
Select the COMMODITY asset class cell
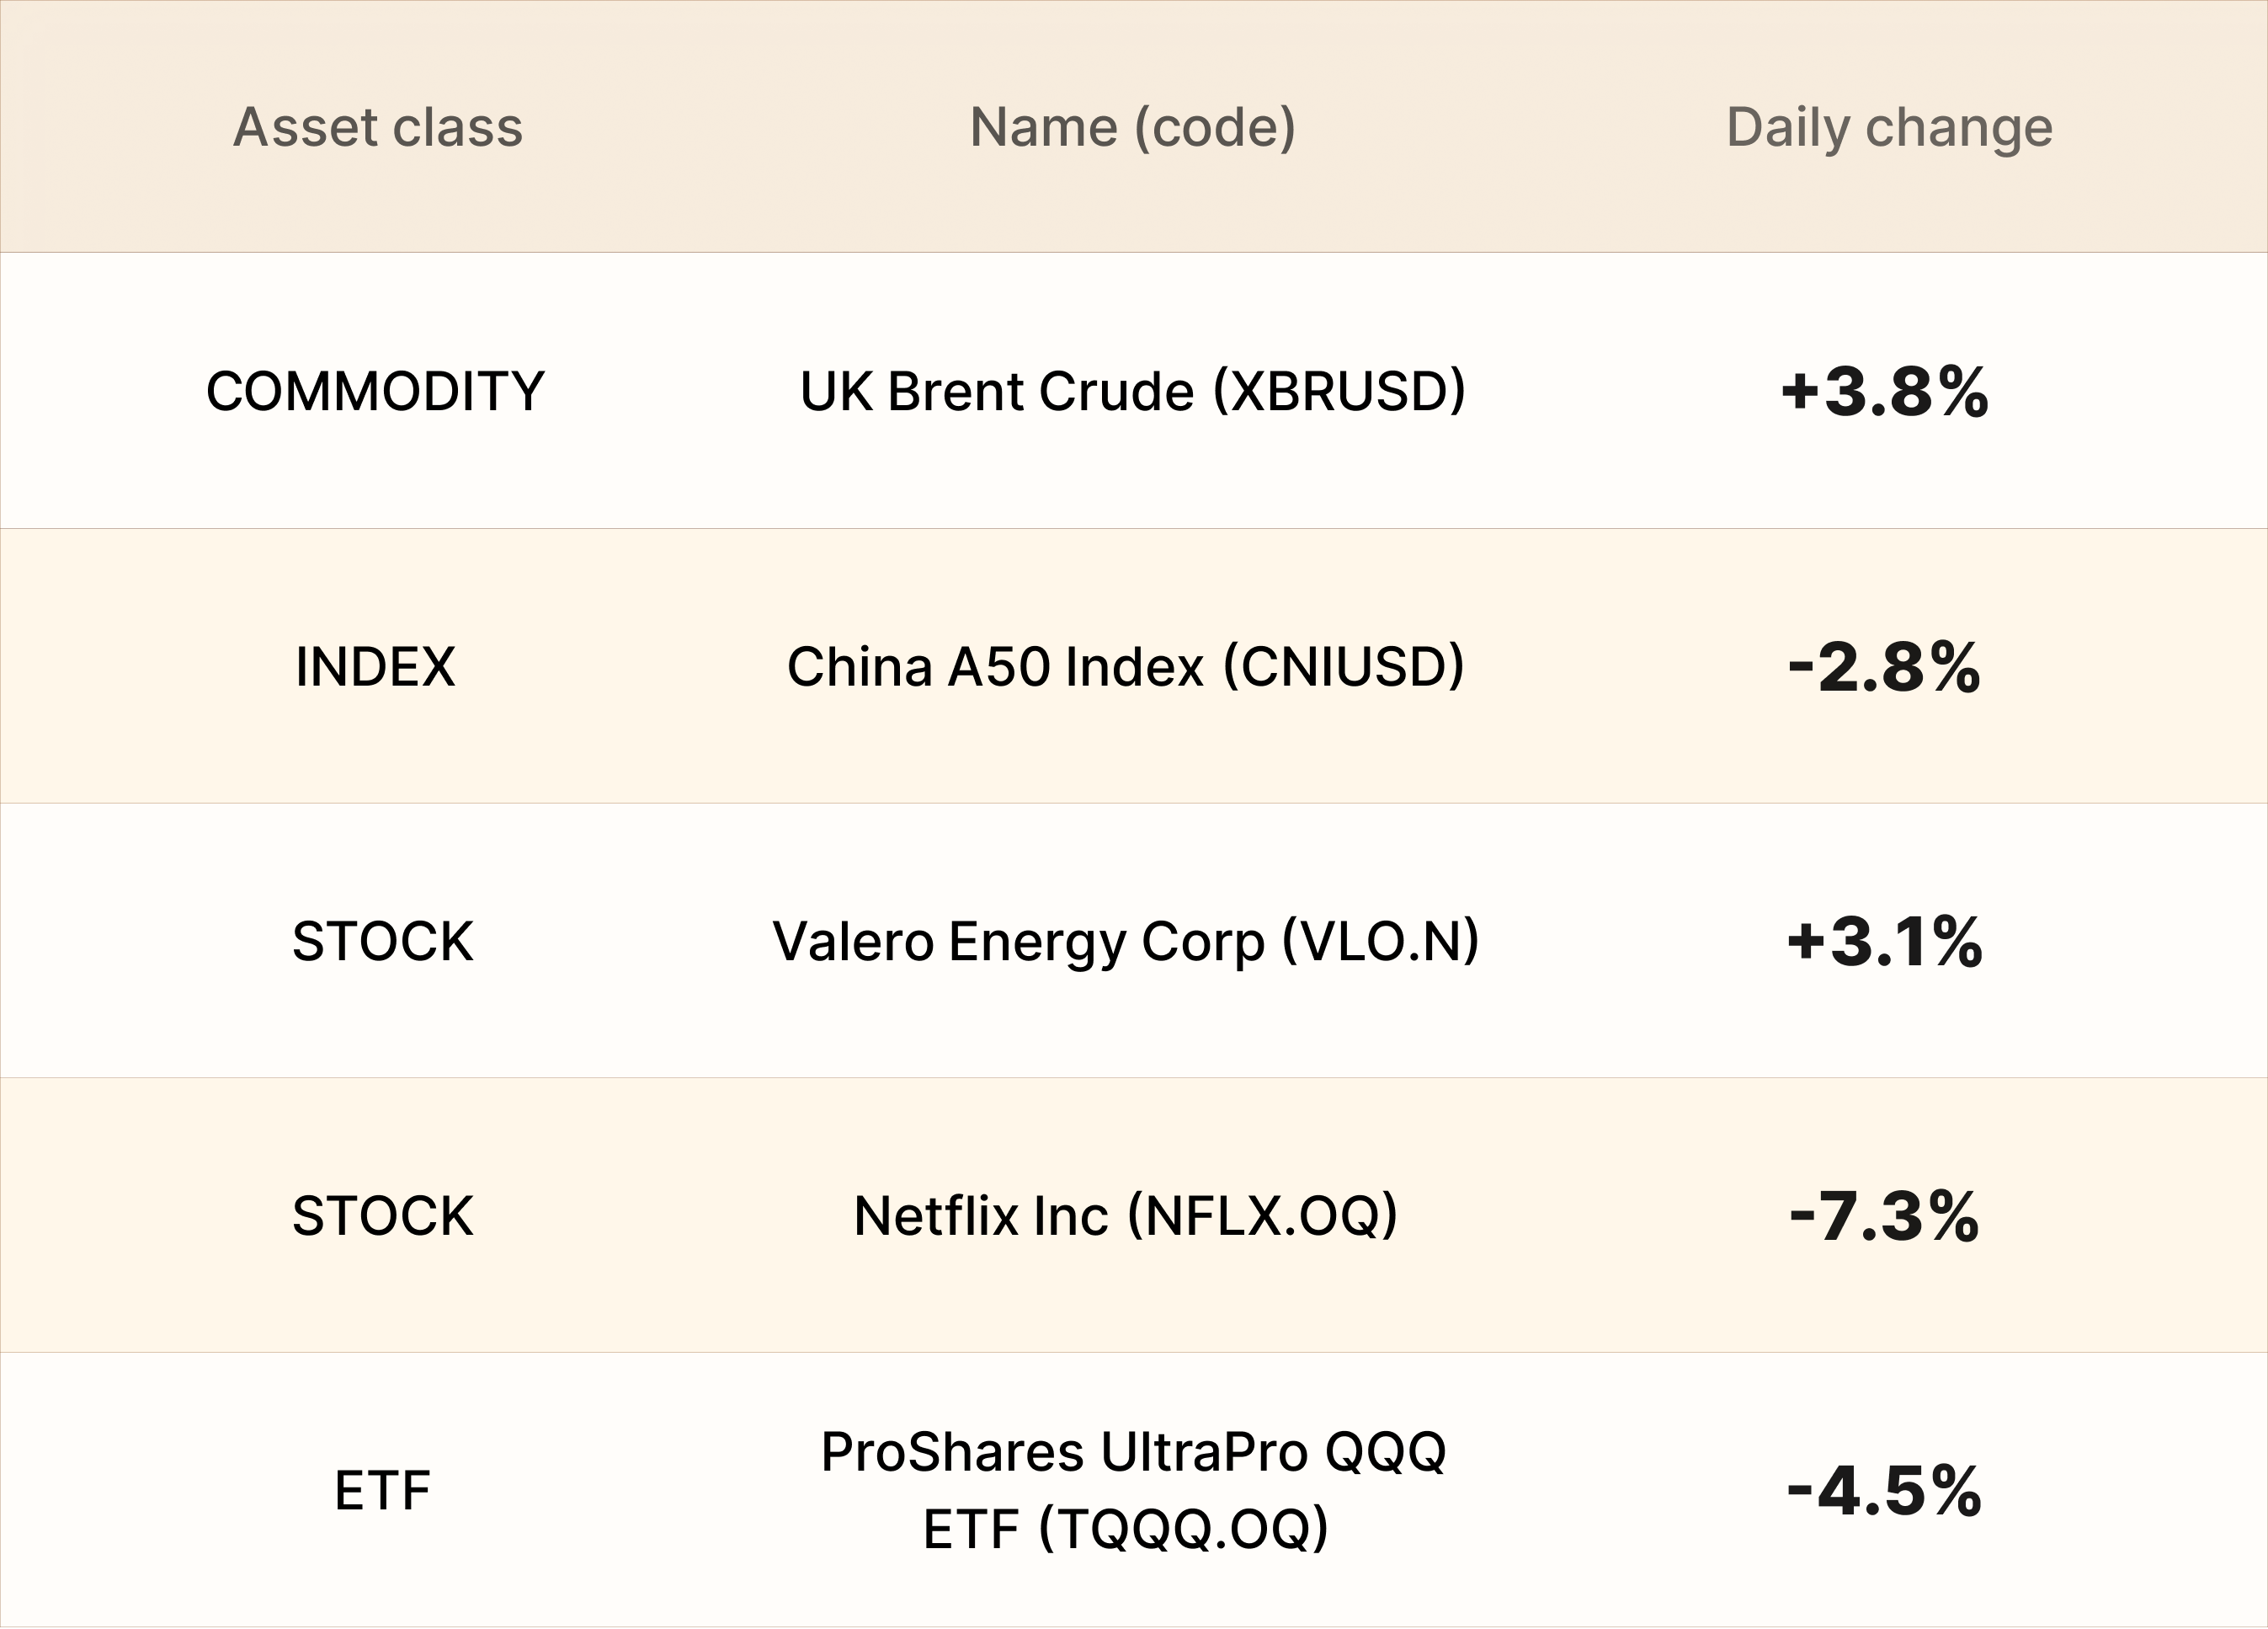pyautogui.click(x=376, y=391)
